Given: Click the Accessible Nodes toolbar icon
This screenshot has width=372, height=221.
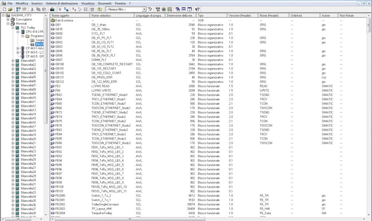Looking at the screenshot, I should click(x=18, y=9).
